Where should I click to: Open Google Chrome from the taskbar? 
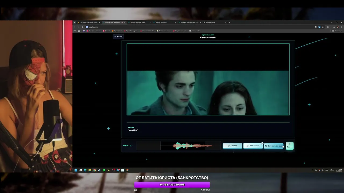95,170
